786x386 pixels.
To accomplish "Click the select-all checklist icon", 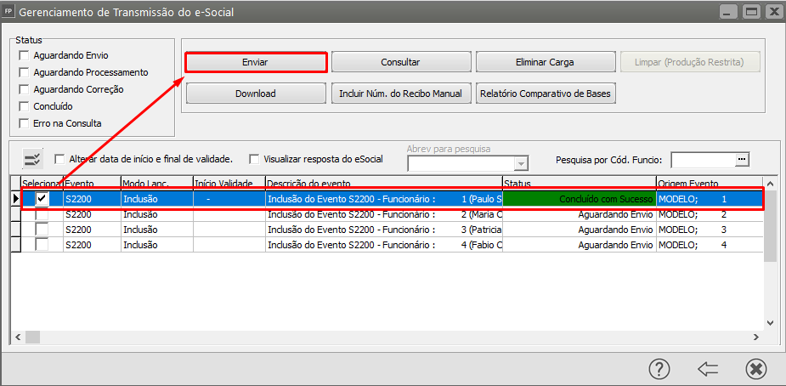I will [x=34, y=159].
